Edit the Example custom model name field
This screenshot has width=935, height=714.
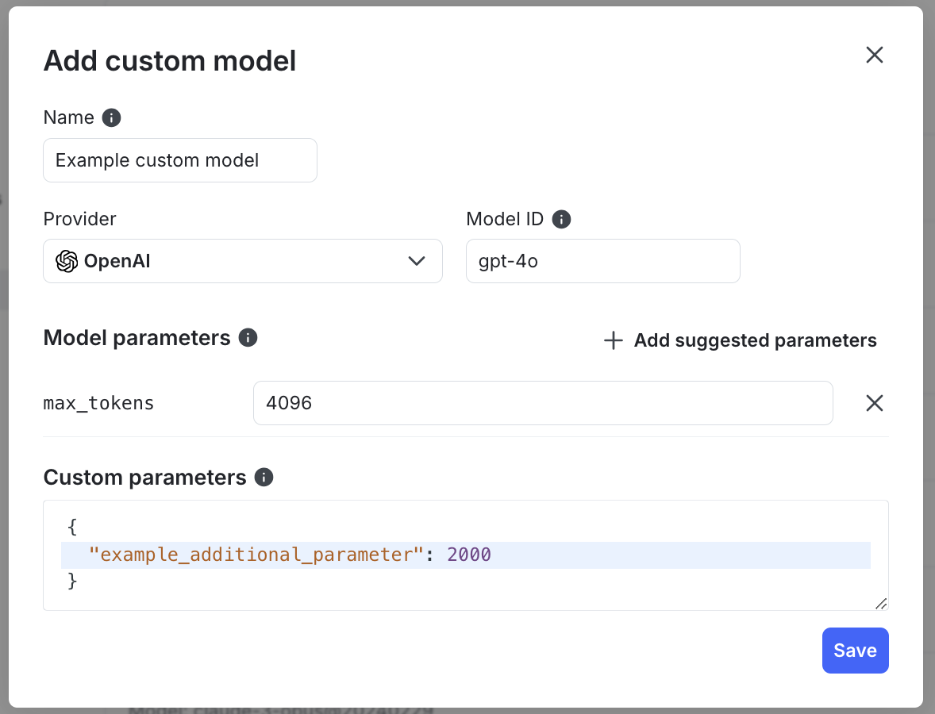(x=179, y=160)
